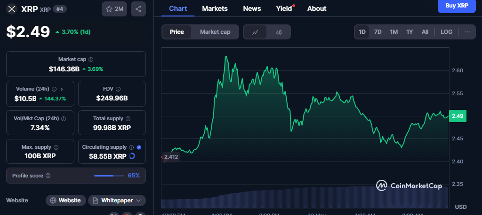Image resolution: width=482 pixels, height=215 pixels.
Task: Select 7D time range
Action: pyautogui.click(x=378, y=32)
